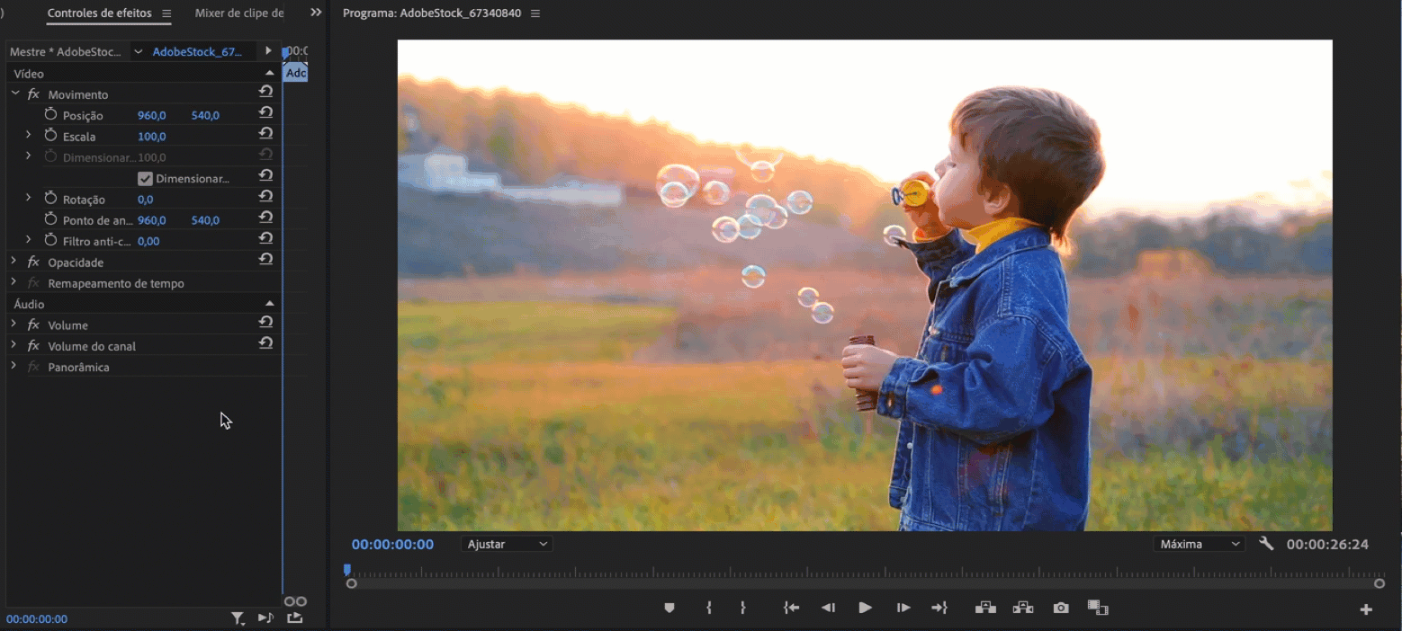The height and width of the screenshot is (631, 1402).
Task: Open Mestre clip dropdown arrow
Action: [139, 52]
